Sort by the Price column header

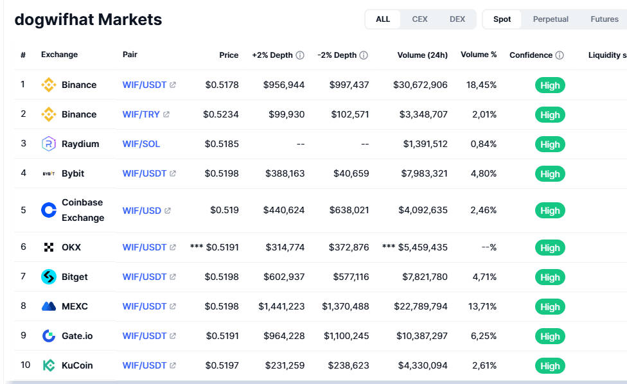click(229, 55)
